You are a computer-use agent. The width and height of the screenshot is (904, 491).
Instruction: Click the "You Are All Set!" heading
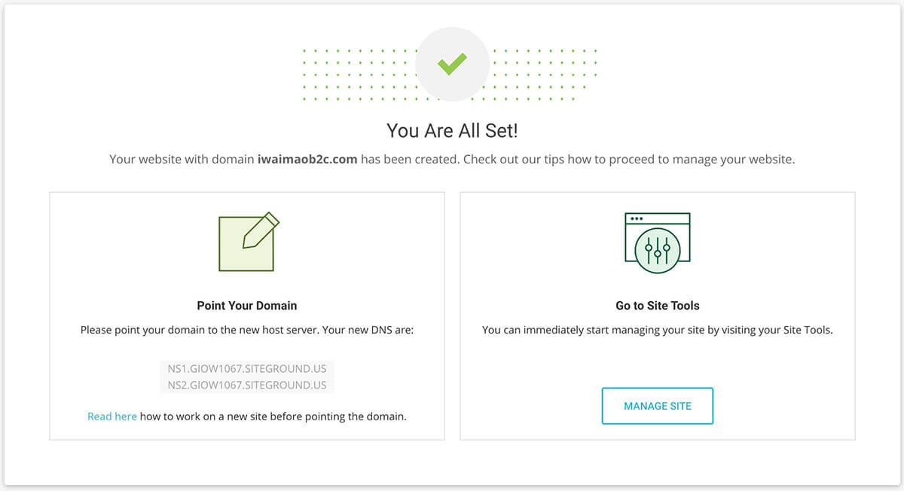point(452,130)
